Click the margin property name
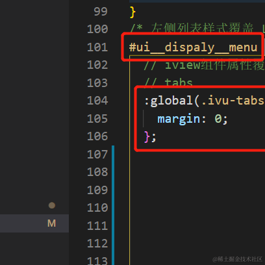 pos(179,119)
